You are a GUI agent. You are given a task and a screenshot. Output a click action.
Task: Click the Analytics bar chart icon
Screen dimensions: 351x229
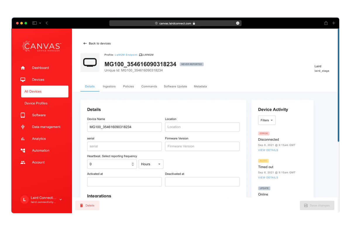pyautogui.click(x=23, y=139)
